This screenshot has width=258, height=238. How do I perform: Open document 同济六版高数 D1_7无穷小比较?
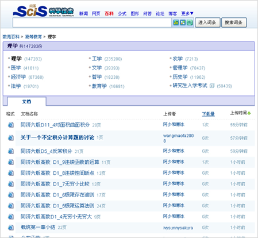tap(55, 184)
